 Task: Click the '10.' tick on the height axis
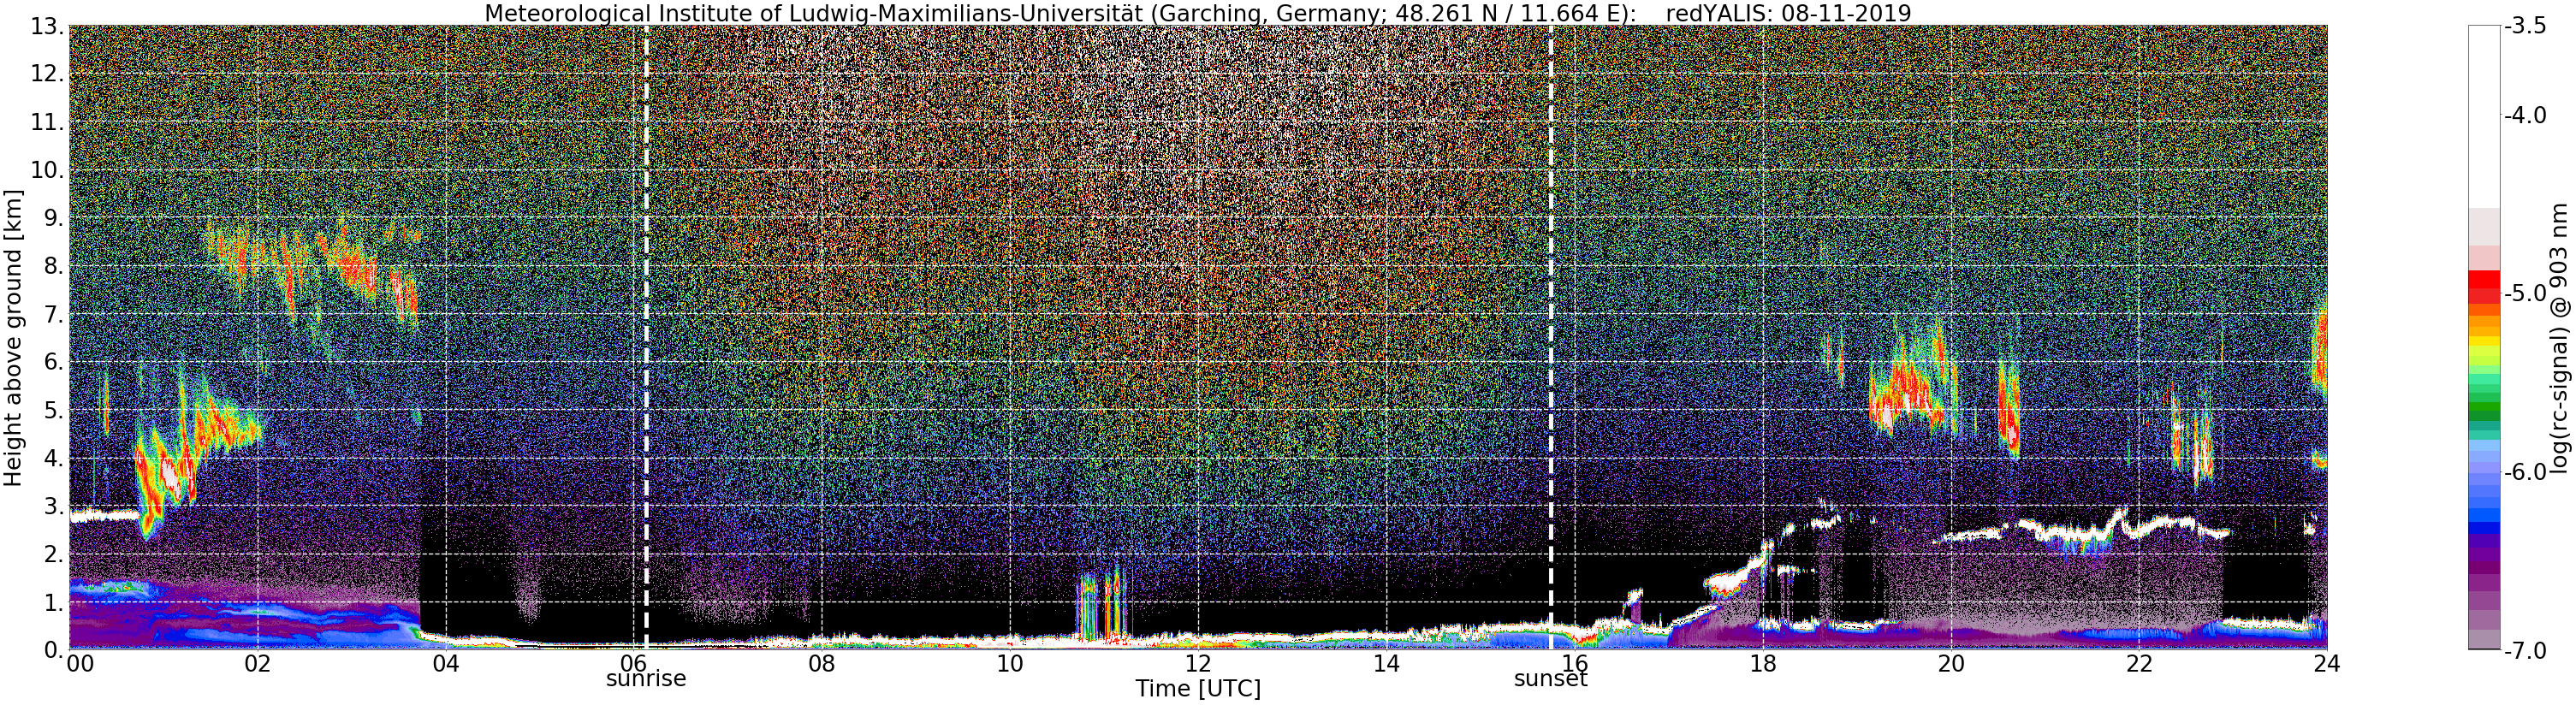48,170
